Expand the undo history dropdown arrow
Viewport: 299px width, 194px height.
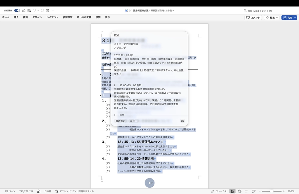point(38,11)
